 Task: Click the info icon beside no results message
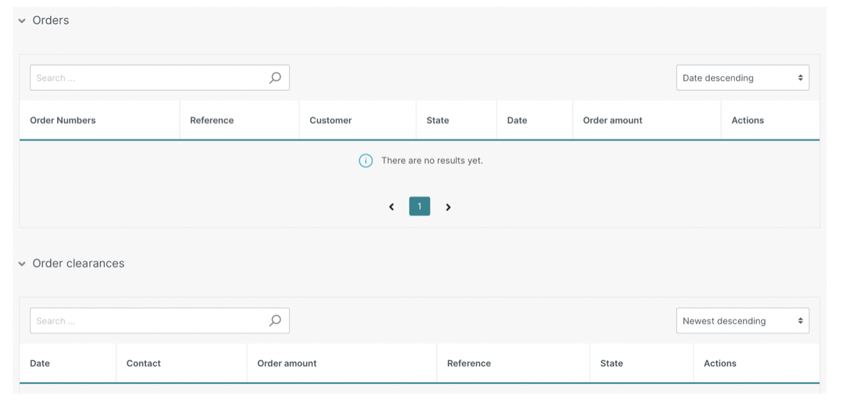tap(366, 161)
